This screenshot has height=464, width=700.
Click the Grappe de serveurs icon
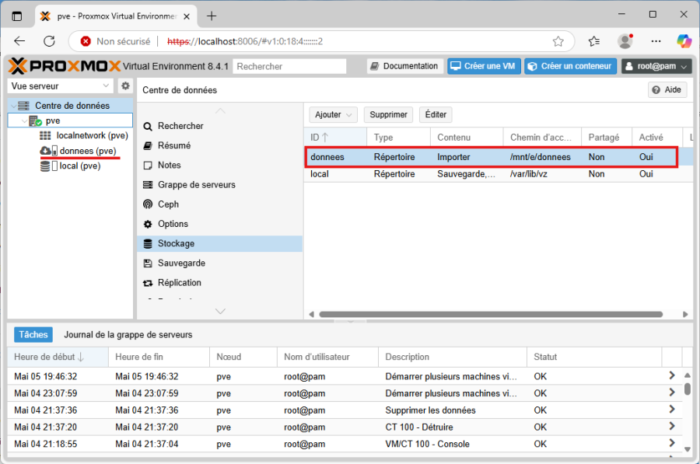click(x=148, y=185)
